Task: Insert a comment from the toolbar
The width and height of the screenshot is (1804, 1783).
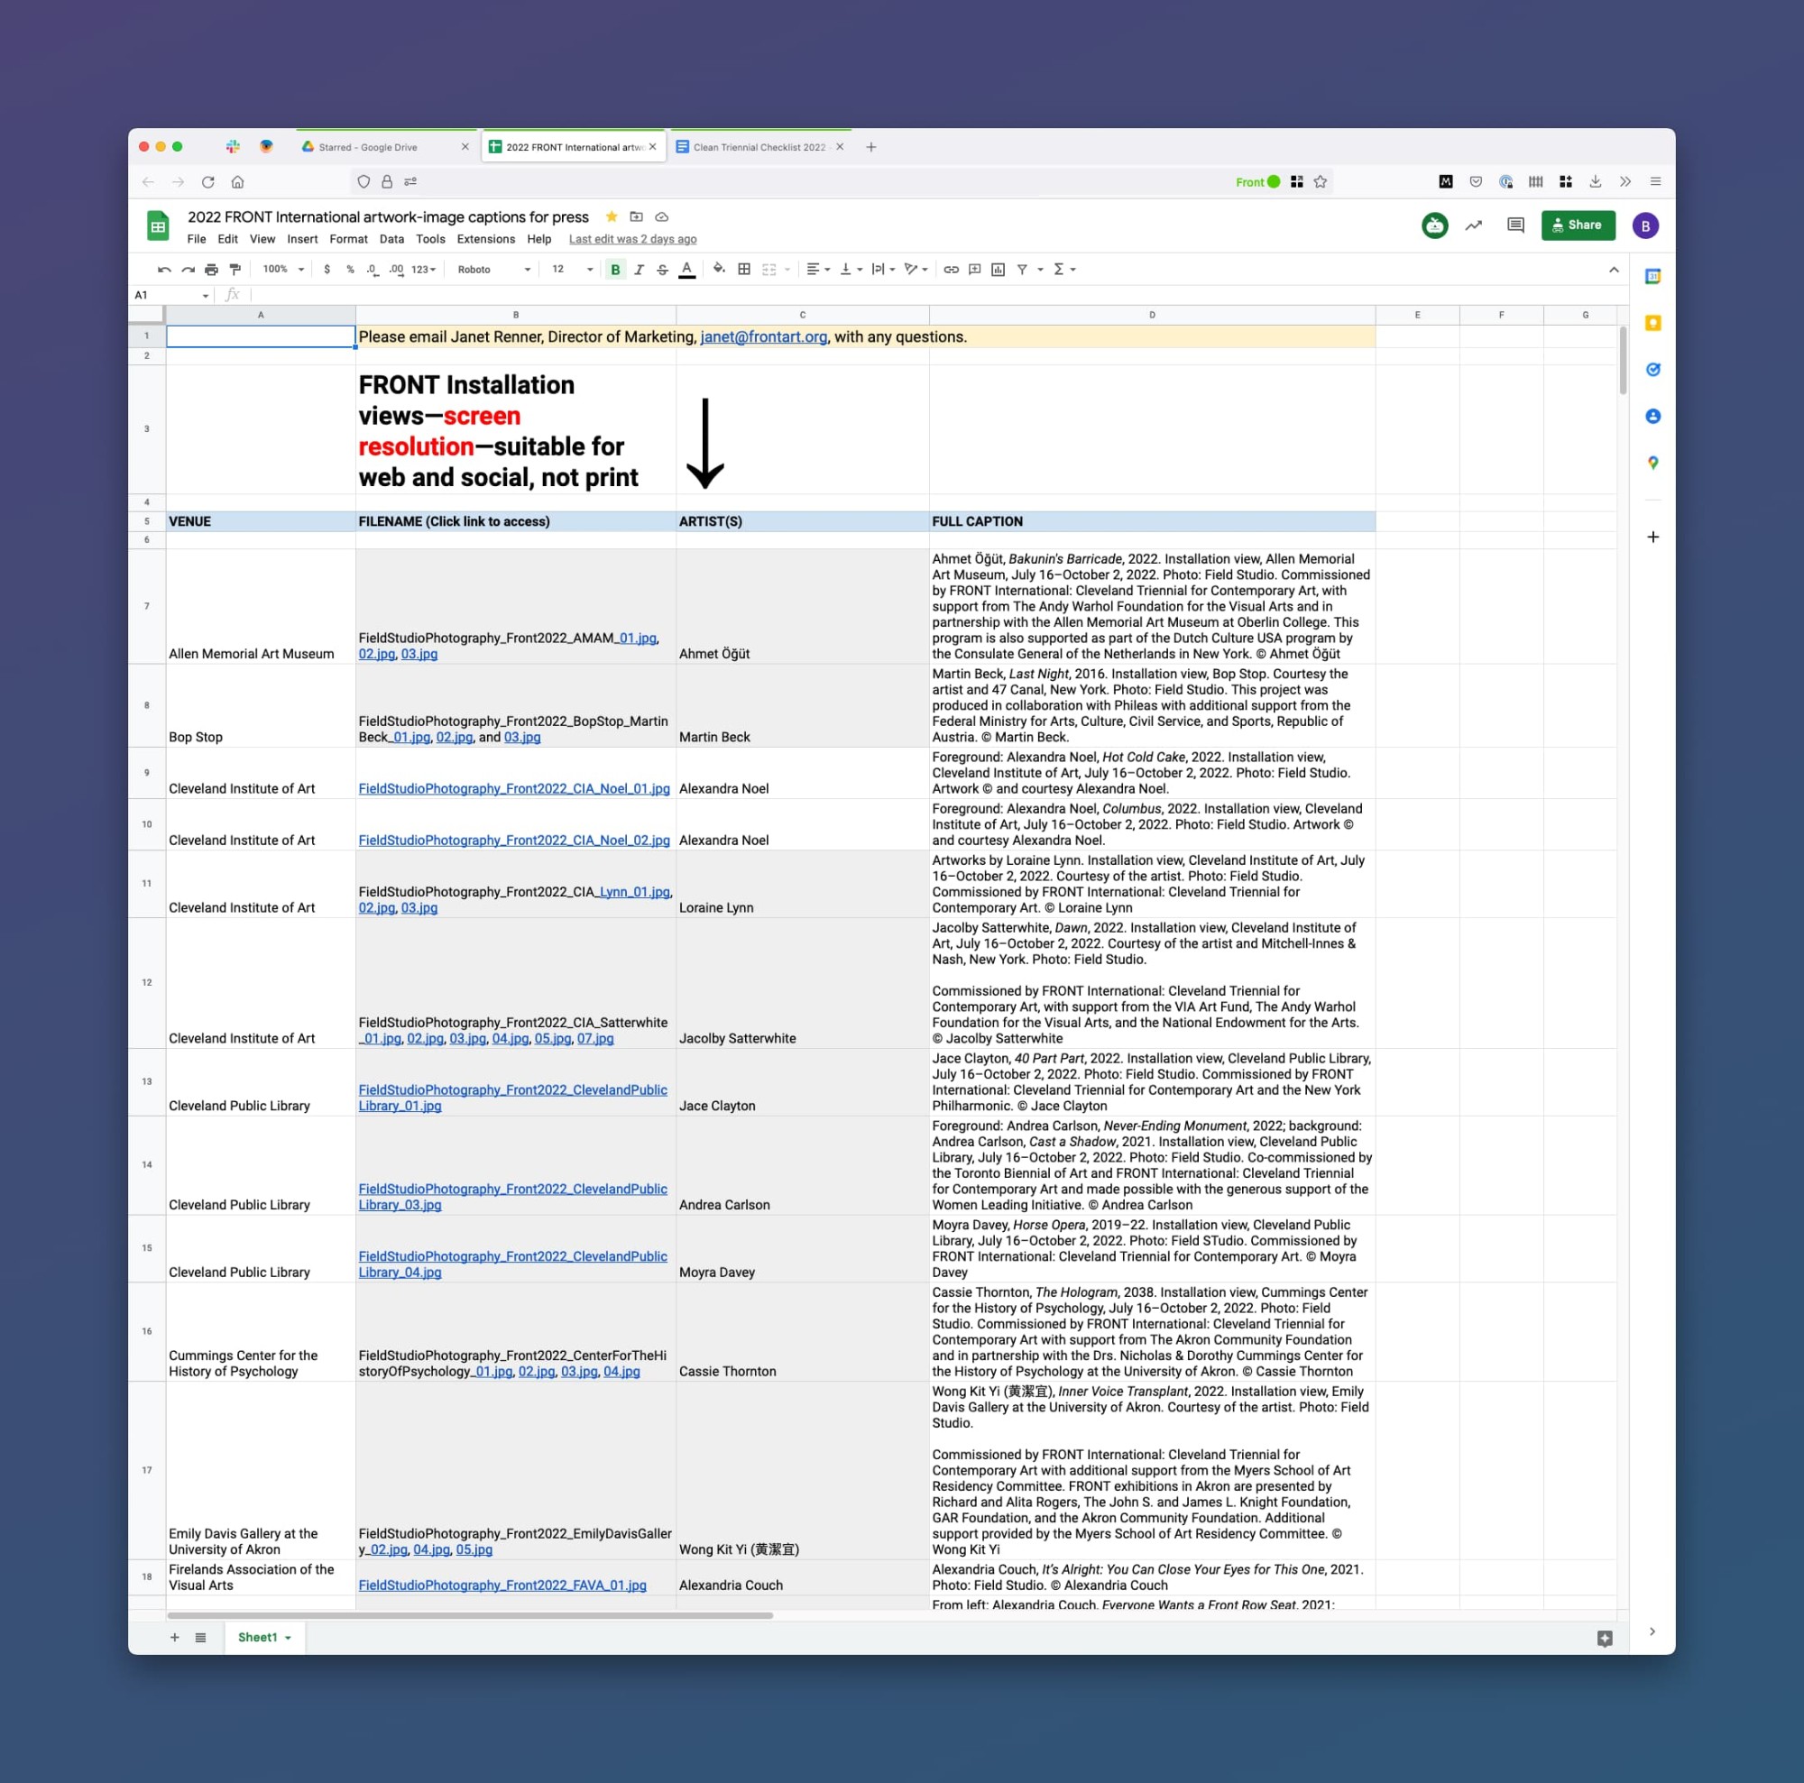Action: pos(974,270)
